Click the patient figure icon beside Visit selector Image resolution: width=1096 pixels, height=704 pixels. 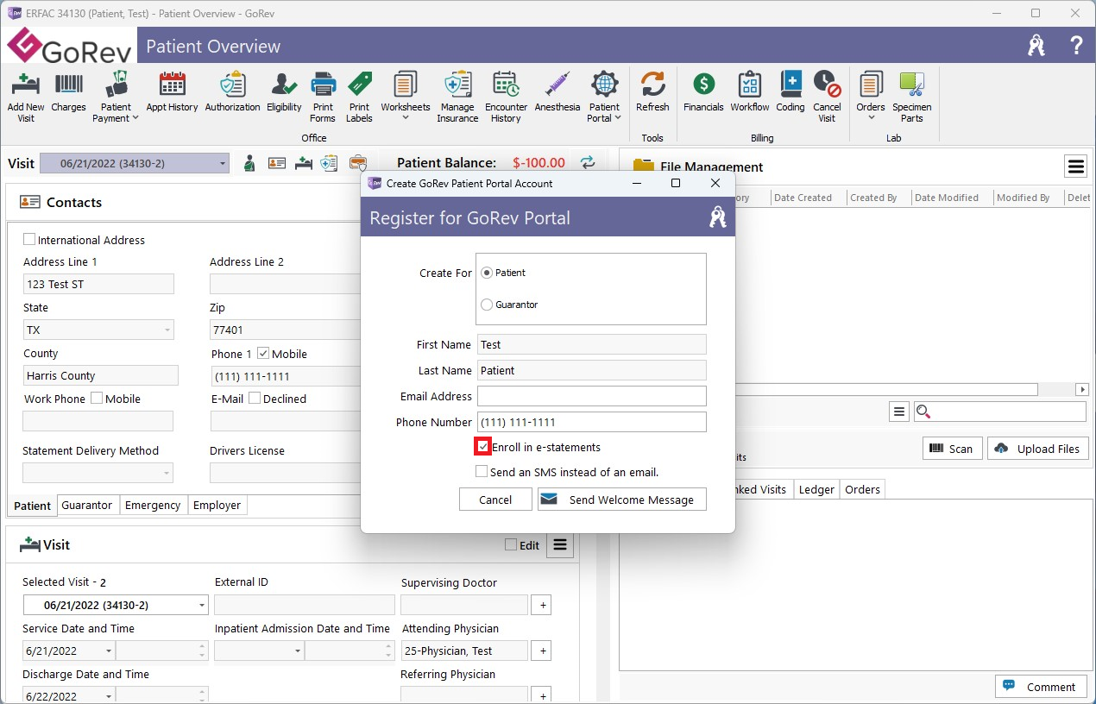pos(249,163)
